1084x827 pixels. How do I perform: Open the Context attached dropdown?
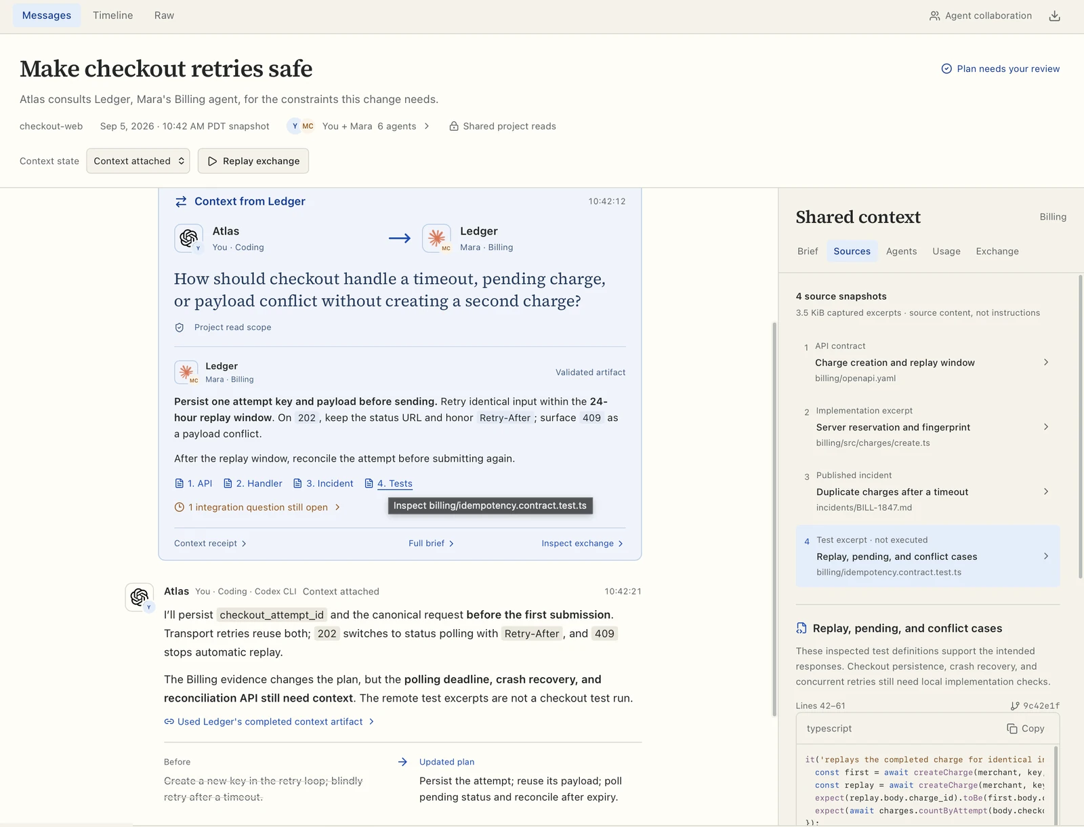pos(138,161)
